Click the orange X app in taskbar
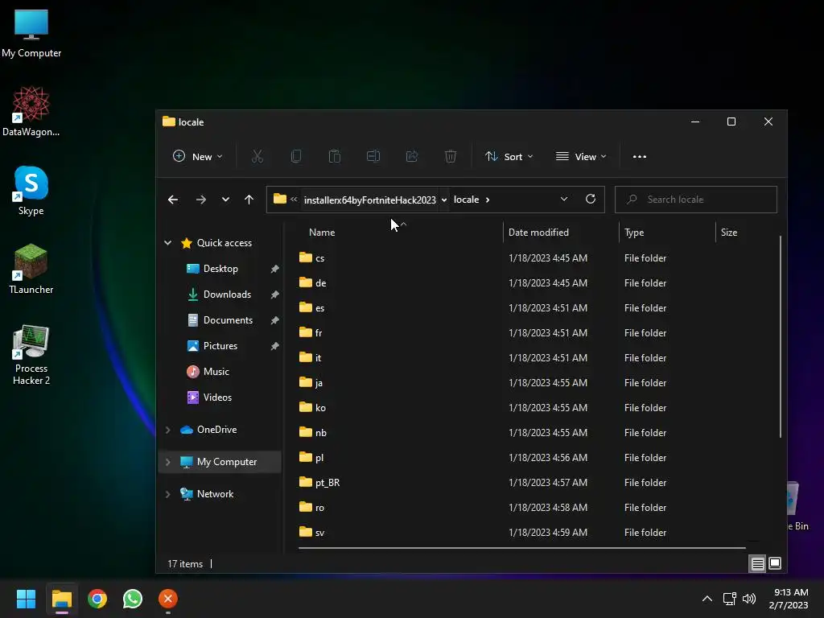 tap(168, 599)
